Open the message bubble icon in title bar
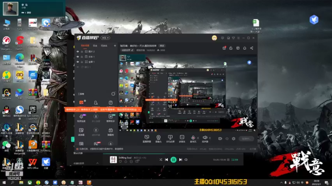This screenshot has height=186, width=332. [222, 38]
